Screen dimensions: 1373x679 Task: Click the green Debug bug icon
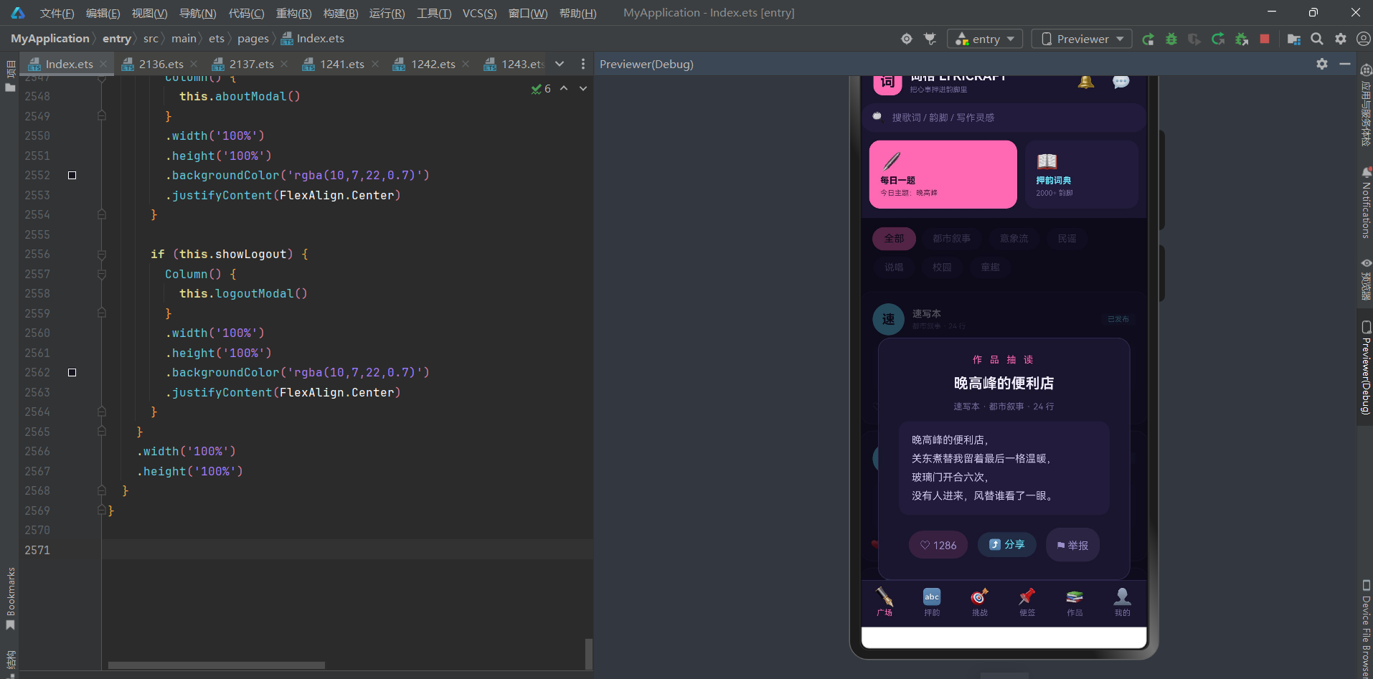[1171, 39]
